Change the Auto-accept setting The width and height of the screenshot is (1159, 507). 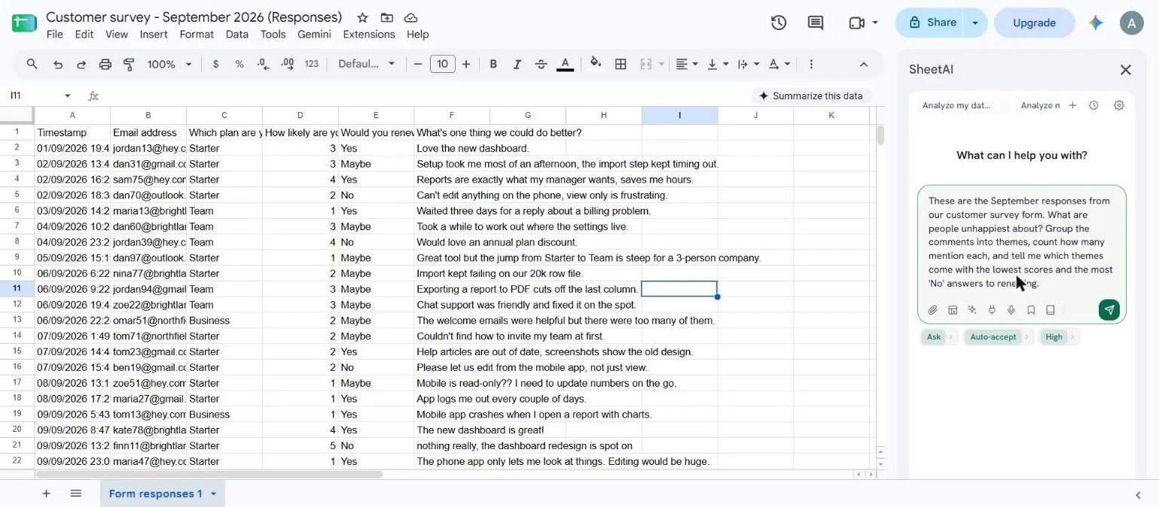click(997, 337)
